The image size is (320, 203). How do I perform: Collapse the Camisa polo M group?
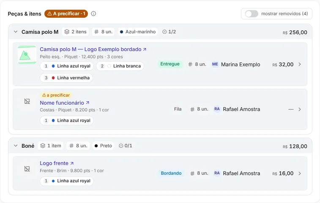(16, 32)
